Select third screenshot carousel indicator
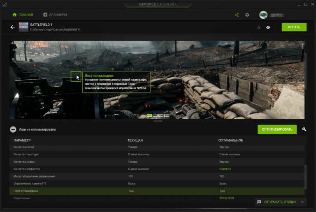This screenshot has height=212, width=316. (x=161, y=115)
